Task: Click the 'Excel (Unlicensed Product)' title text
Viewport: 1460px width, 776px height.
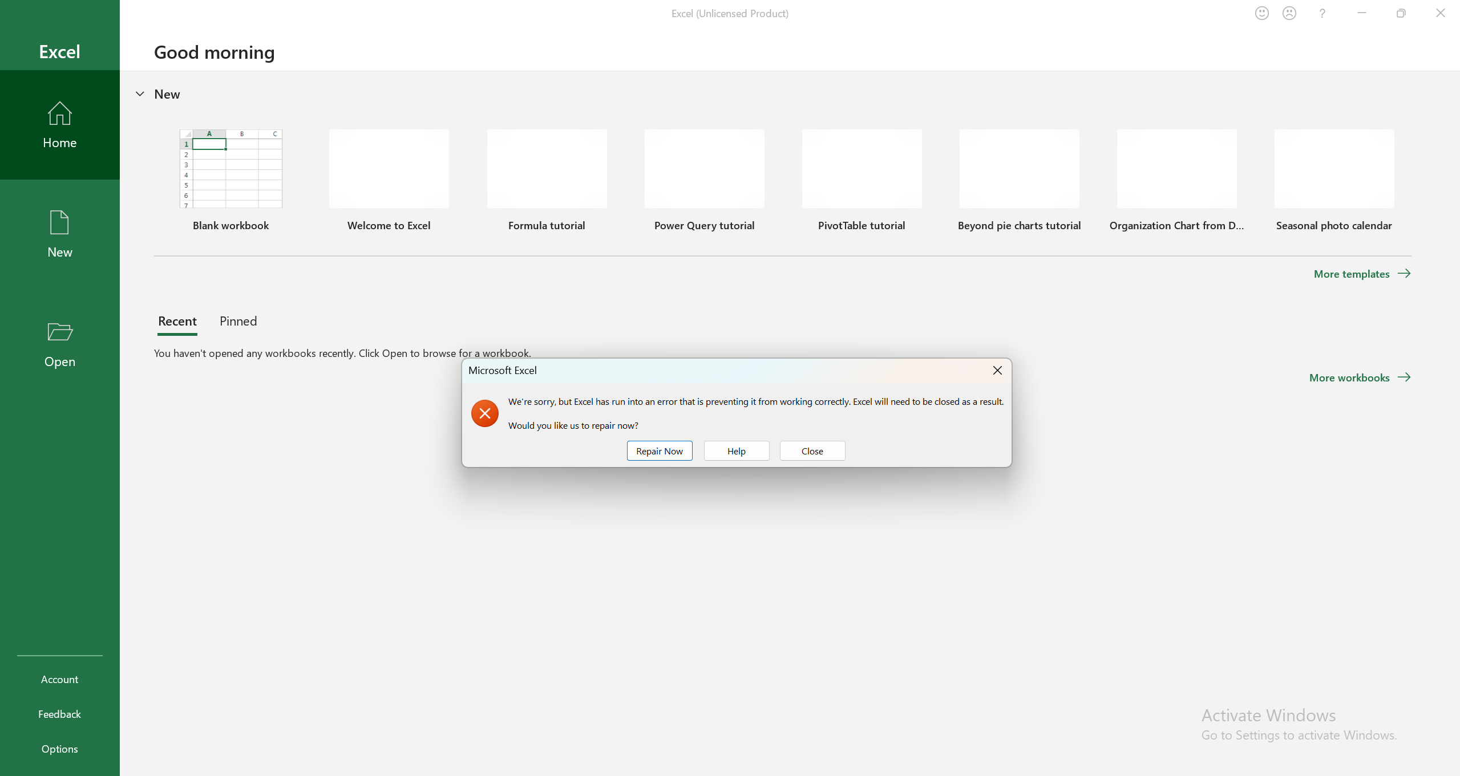Action: 730,14
